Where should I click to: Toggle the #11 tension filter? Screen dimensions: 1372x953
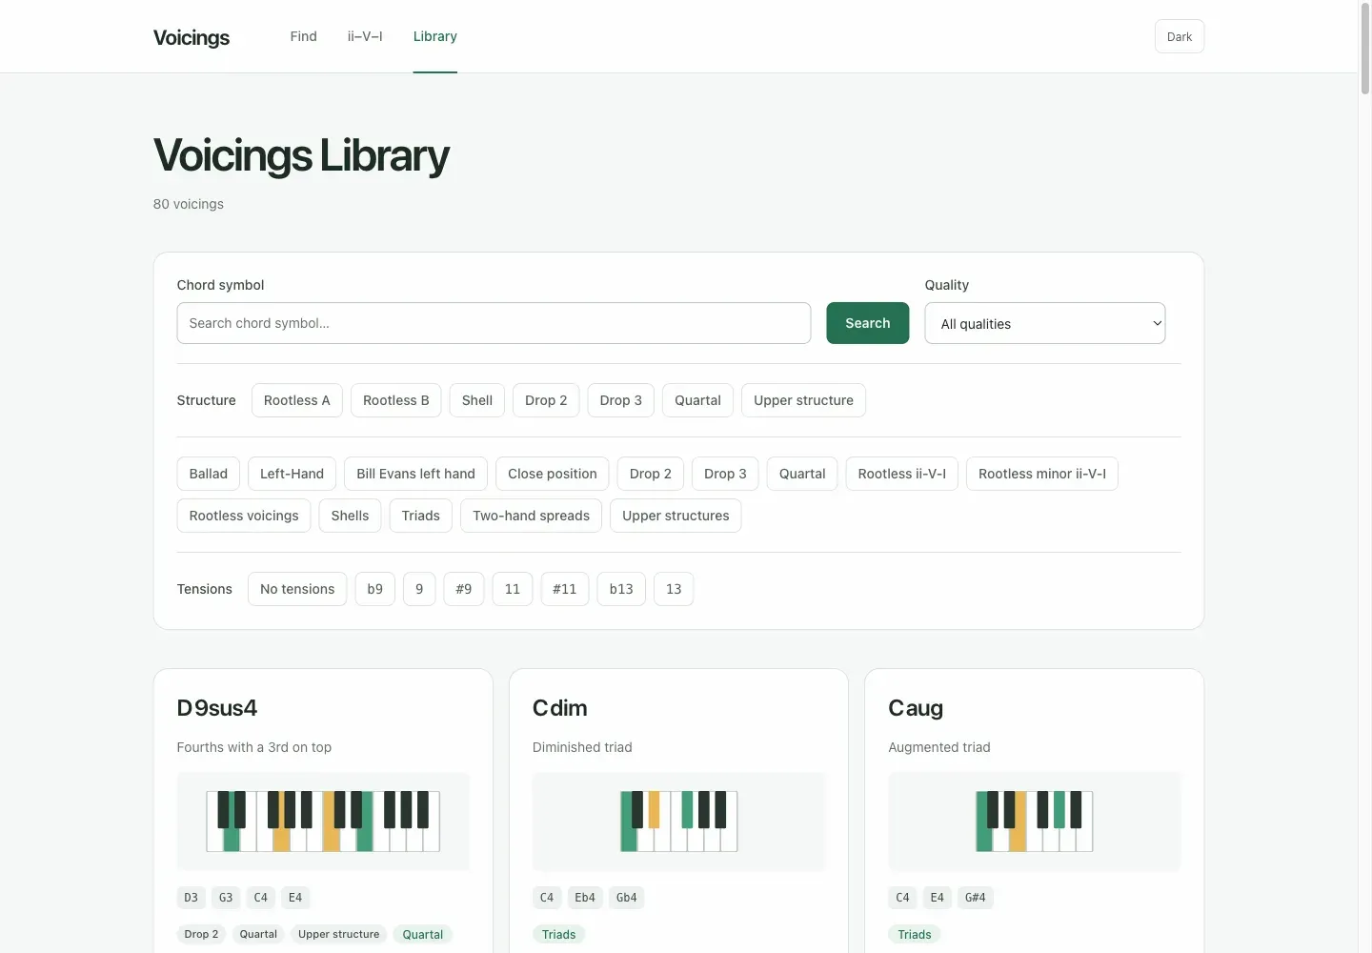point(565,589)
